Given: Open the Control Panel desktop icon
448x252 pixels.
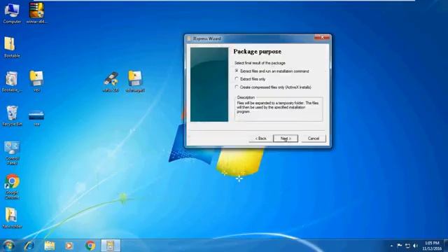Looking at the screenshot, I should (x=12, y=153).
